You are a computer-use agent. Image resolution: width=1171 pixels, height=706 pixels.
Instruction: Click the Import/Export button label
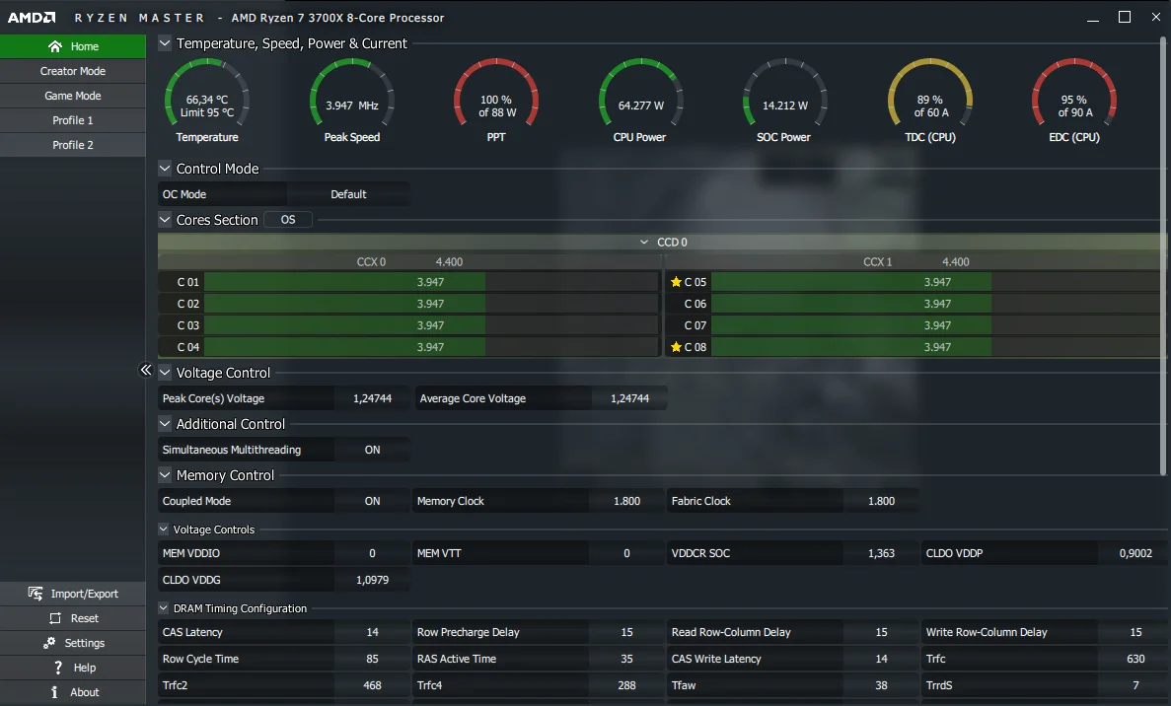[85, 594]
